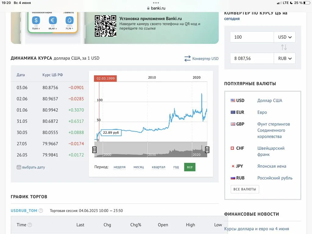
Task: Scan the Banki.ru app QR code image
Action: 105,26
